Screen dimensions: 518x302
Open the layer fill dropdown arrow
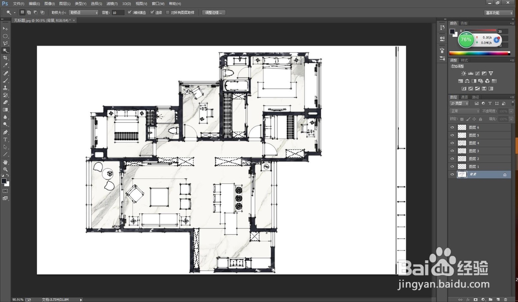(511, 119)
